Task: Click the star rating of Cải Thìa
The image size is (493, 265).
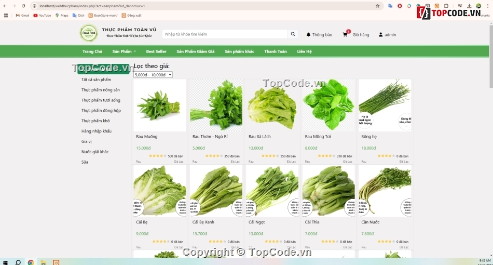Action: coord(329,242)
